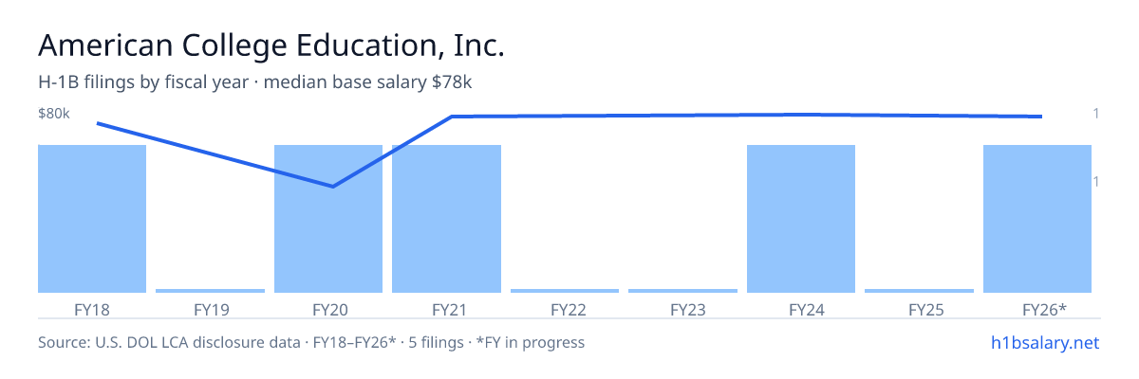Select the FY26* axis label

click(1044, 309)
